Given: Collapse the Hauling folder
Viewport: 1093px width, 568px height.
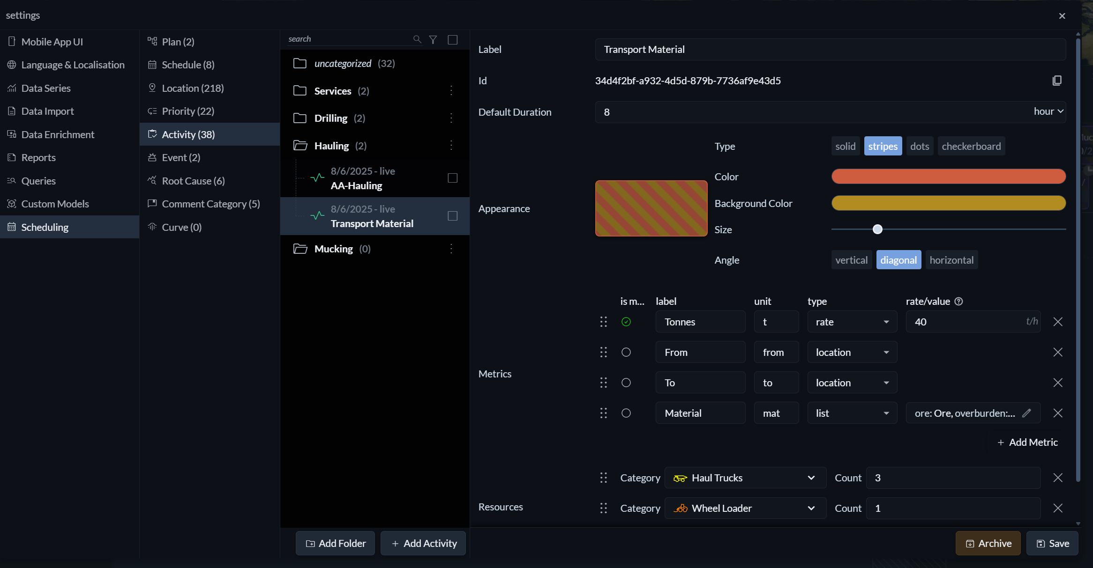Looking at the screenshot, I should click(300, 146).
